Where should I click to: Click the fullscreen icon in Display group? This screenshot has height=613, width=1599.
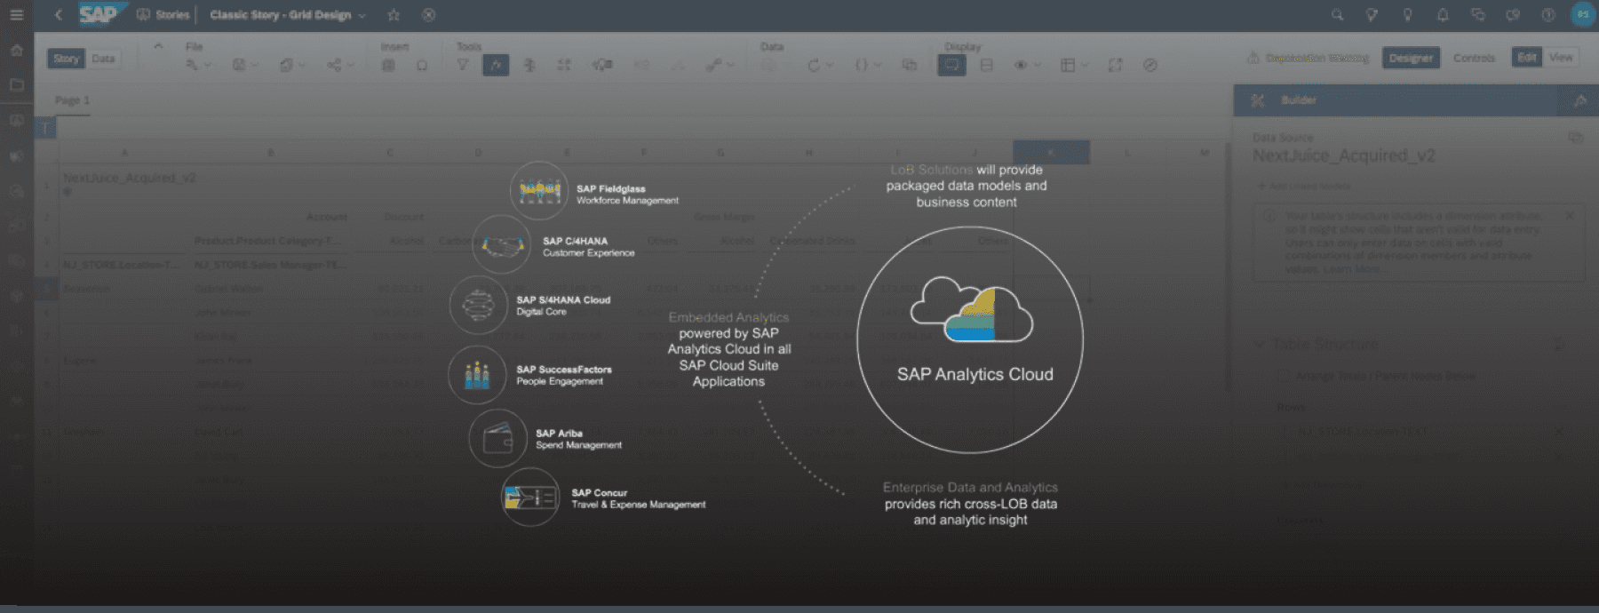coord(1115,65)
